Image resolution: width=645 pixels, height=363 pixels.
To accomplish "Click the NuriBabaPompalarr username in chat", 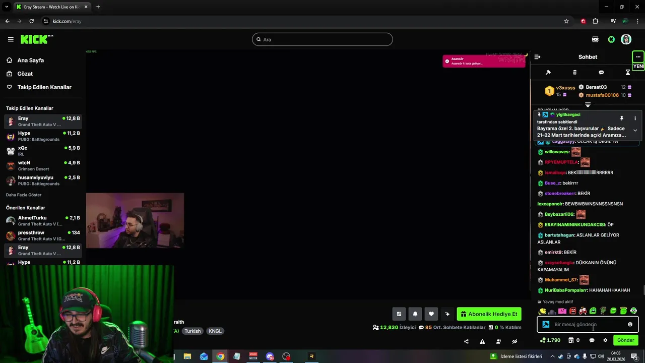I will [566, 290].
